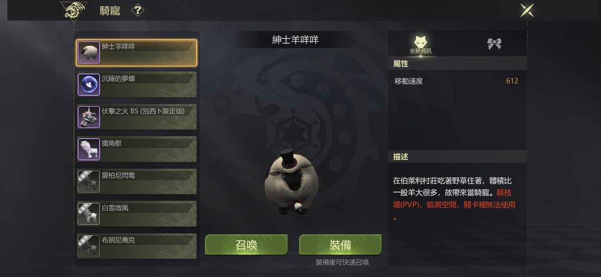Switch to the bow-tie costume tab

click(x=494, y=44)
